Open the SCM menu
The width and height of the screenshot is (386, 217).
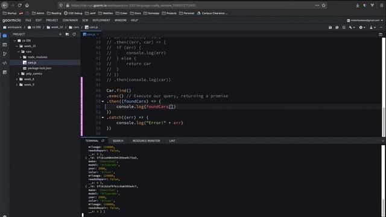[85, 20]
